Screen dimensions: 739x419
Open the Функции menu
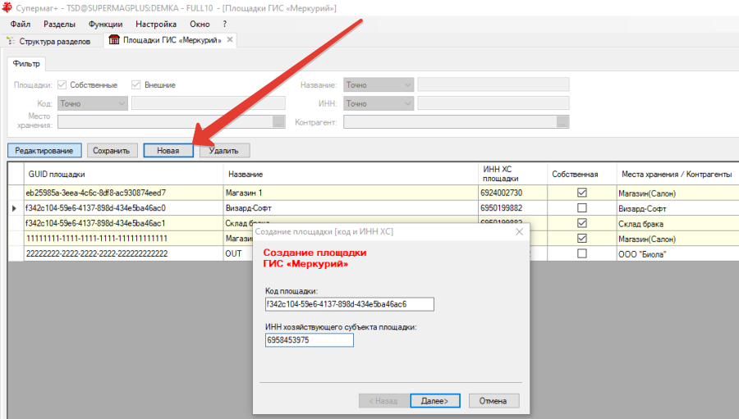107,25
